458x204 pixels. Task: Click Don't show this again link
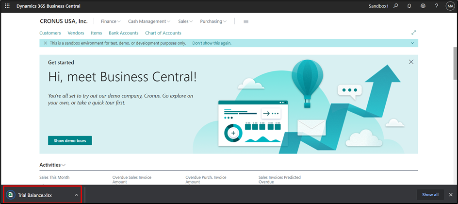coord(212,43)
